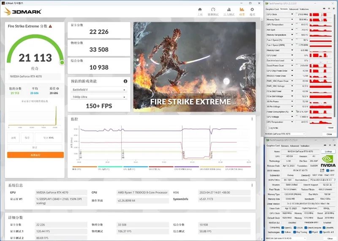Open the GPU Clock sensor dropdown arrow

point(292,14)
